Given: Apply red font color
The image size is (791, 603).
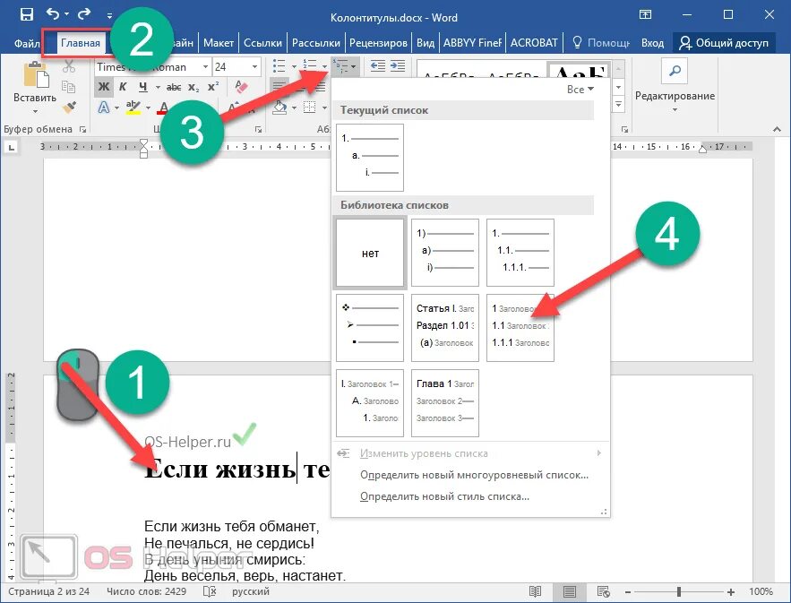Looking at the screenshot, I should [163, 107].
